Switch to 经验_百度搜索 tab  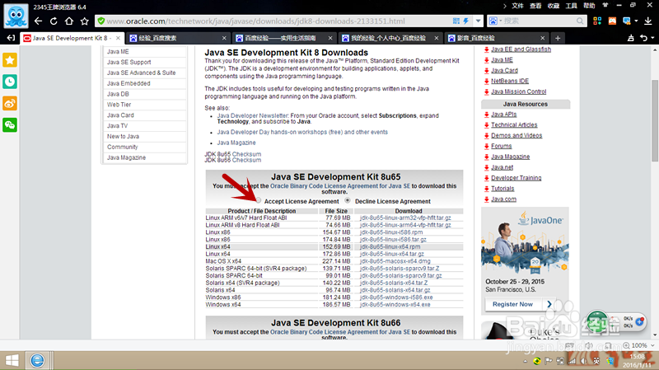[178, 38]
